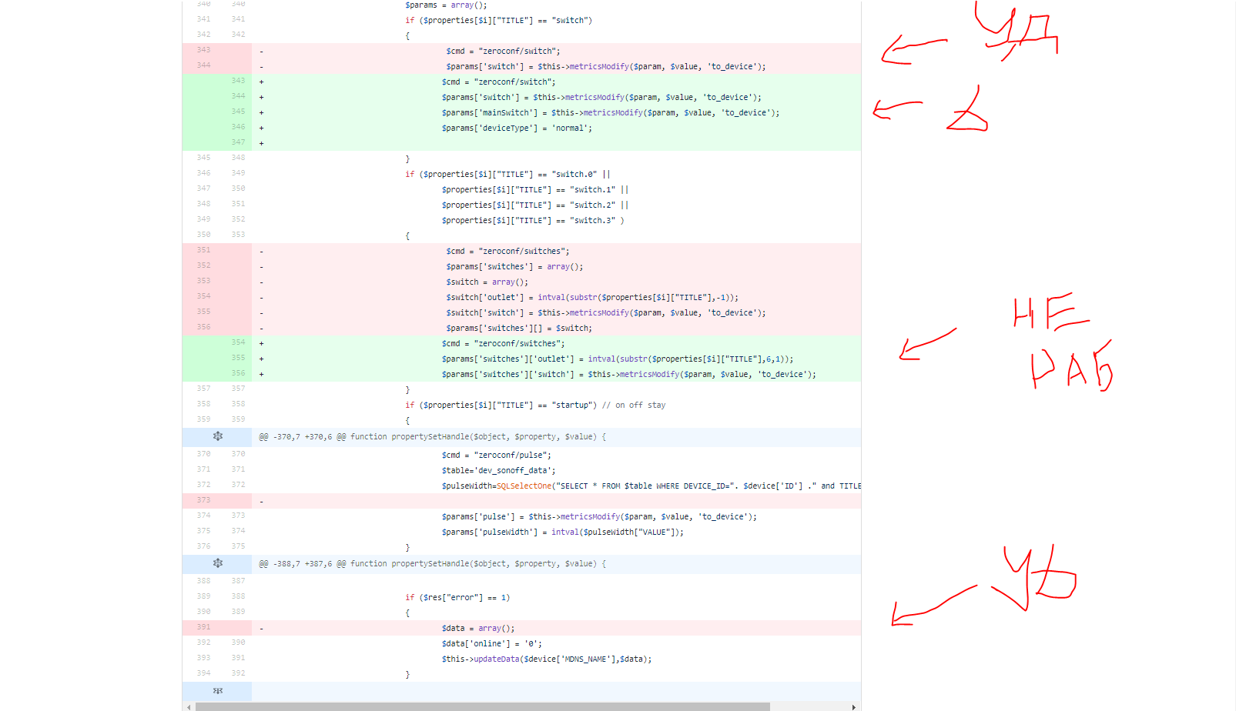Click the hunk header text '@@ -370,7 +370,6 @@'

pos(303,436)
